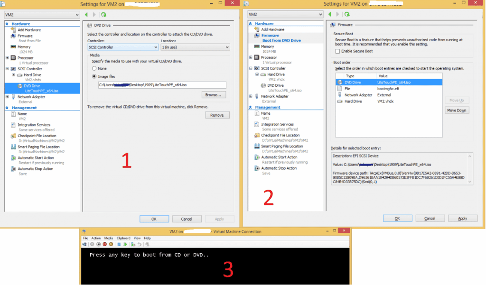This screenshot has height=285, width=486.
Task: Click OK in the DVD Drive settings window
Action: [x=154, y=219]
